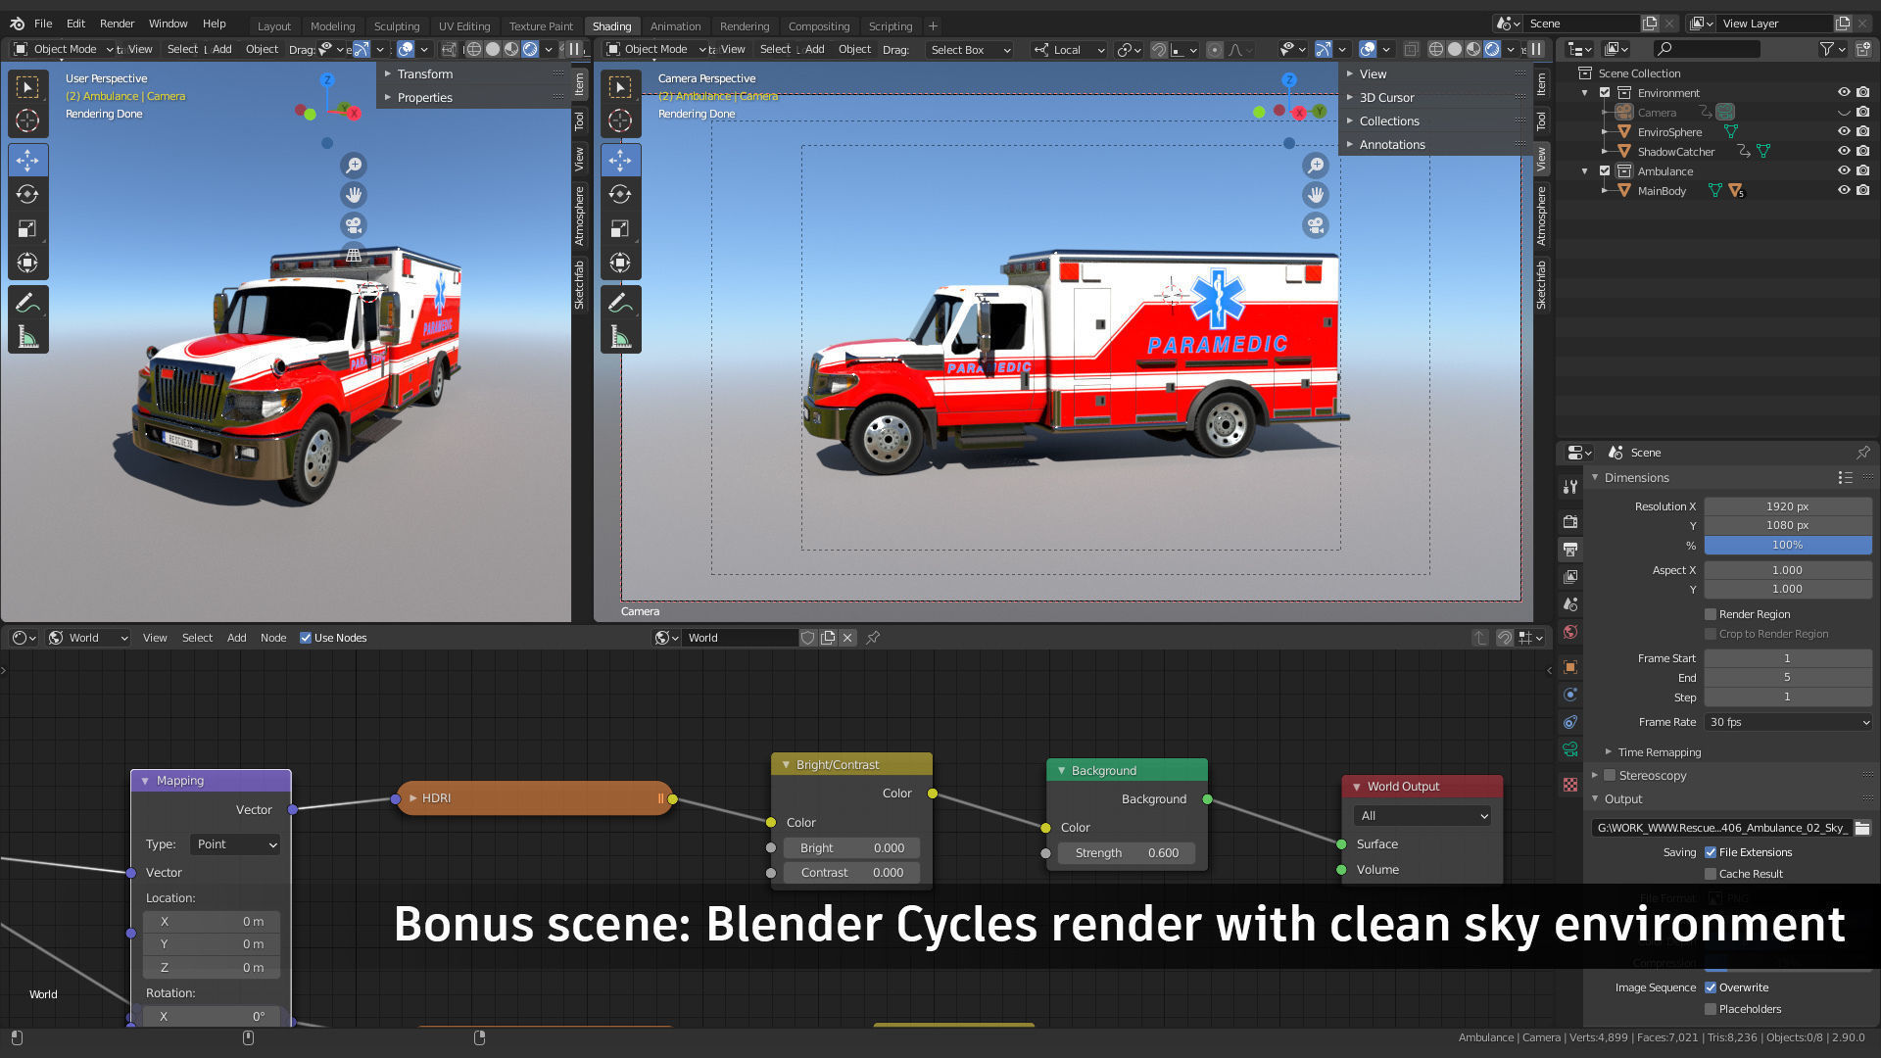Open the Node menu in shader editor

pos(273,638)
